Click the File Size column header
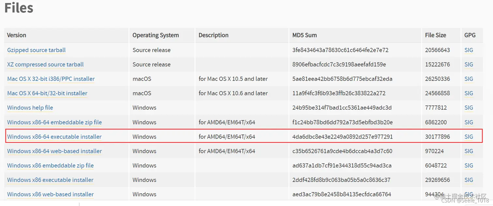Image resolution: width=493 pixels, height=206 pixels. [x=435, y=35]
